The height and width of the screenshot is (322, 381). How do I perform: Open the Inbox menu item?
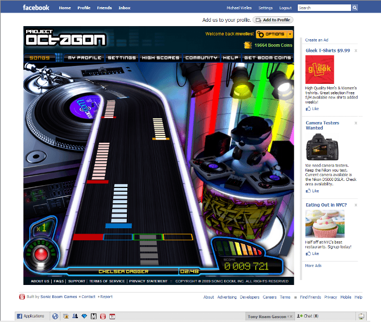[125, 8]
